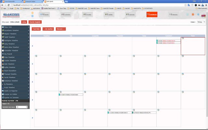The width and height of the screenshot is (208, 130).
Task: Click the Analiz ve Raporlar sidebar icon
Action: (x=3, y=91)
